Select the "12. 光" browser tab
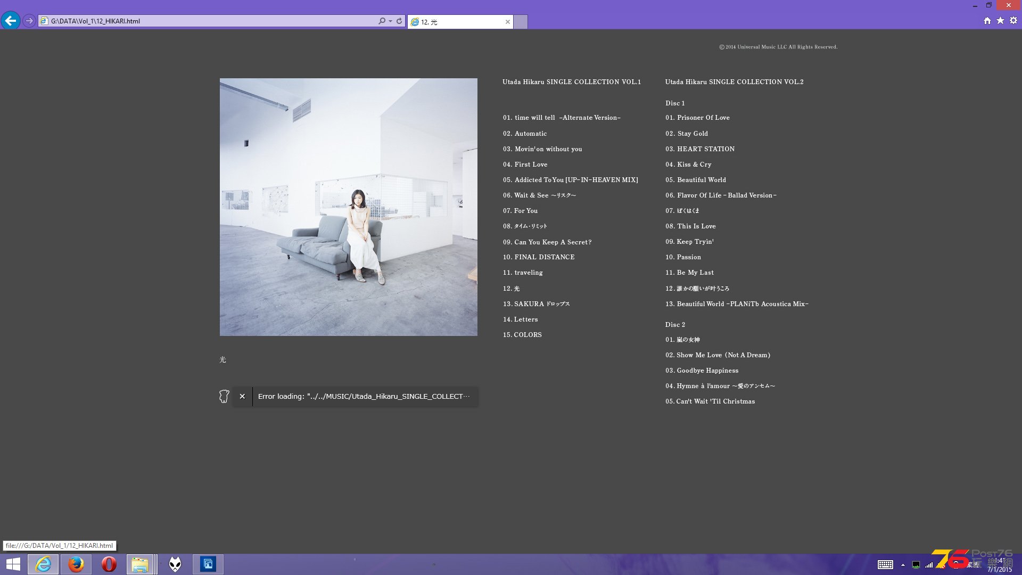 (460, 22)
